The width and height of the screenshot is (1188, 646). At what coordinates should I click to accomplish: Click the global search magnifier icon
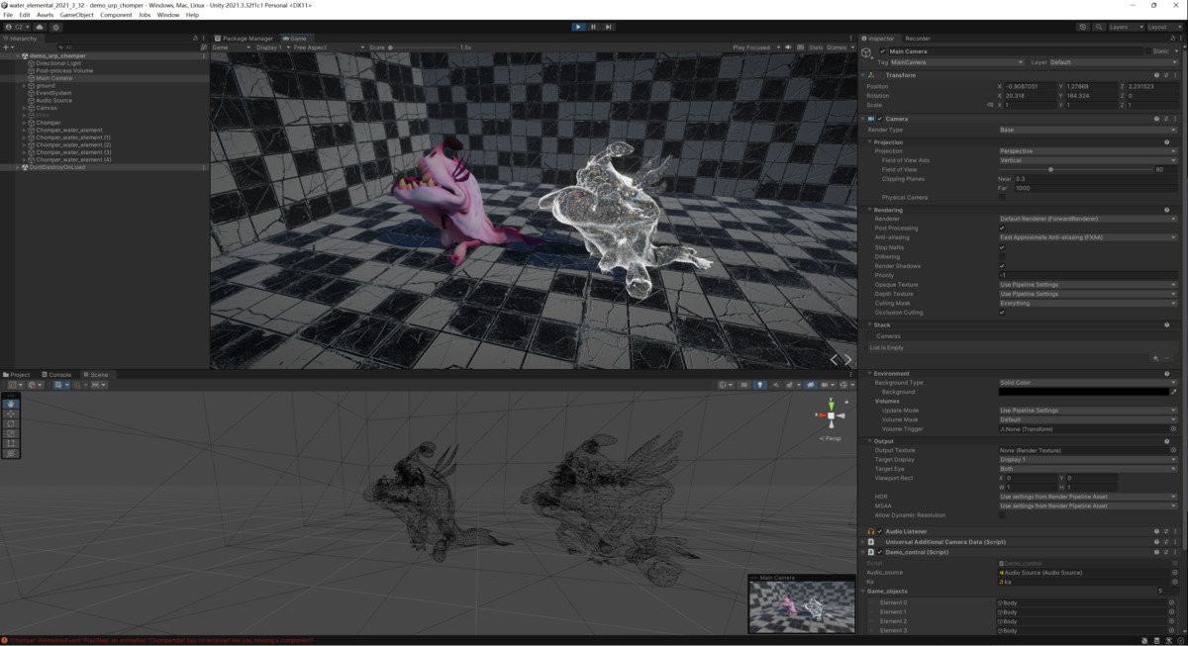click(1097, 27)
